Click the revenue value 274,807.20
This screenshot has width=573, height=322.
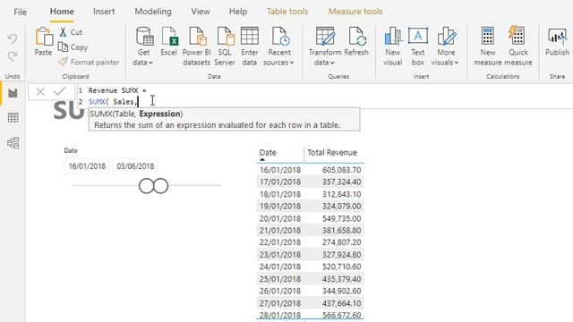point(342,242)
